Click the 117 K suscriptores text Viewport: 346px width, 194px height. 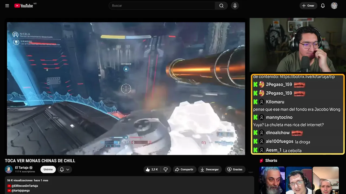[x=25, y=172]
